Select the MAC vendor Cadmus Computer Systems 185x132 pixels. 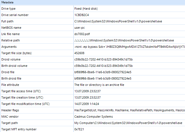tap(93, 117)
